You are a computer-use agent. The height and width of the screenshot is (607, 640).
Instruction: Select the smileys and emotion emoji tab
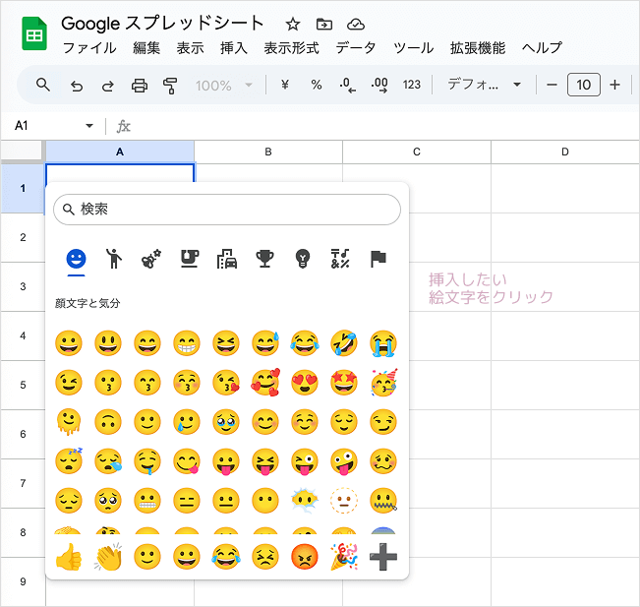(76, 259)
